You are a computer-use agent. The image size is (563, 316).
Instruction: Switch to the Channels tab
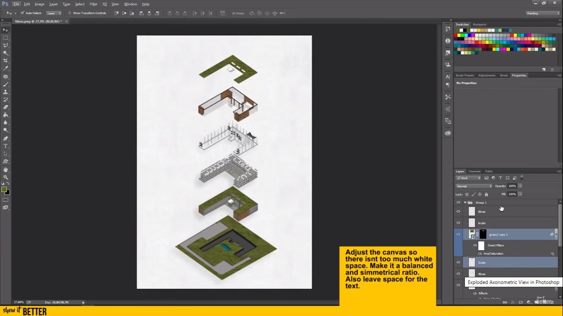click(474, 171)
